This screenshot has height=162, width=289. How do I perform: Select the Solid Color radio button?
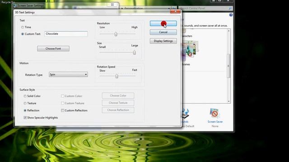(25, 96)
